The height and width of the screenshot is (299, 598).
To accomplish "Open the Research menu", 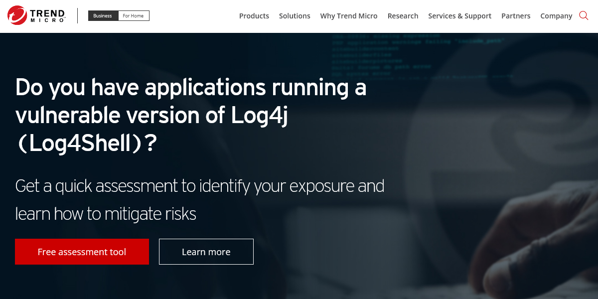I will (403, 16).
